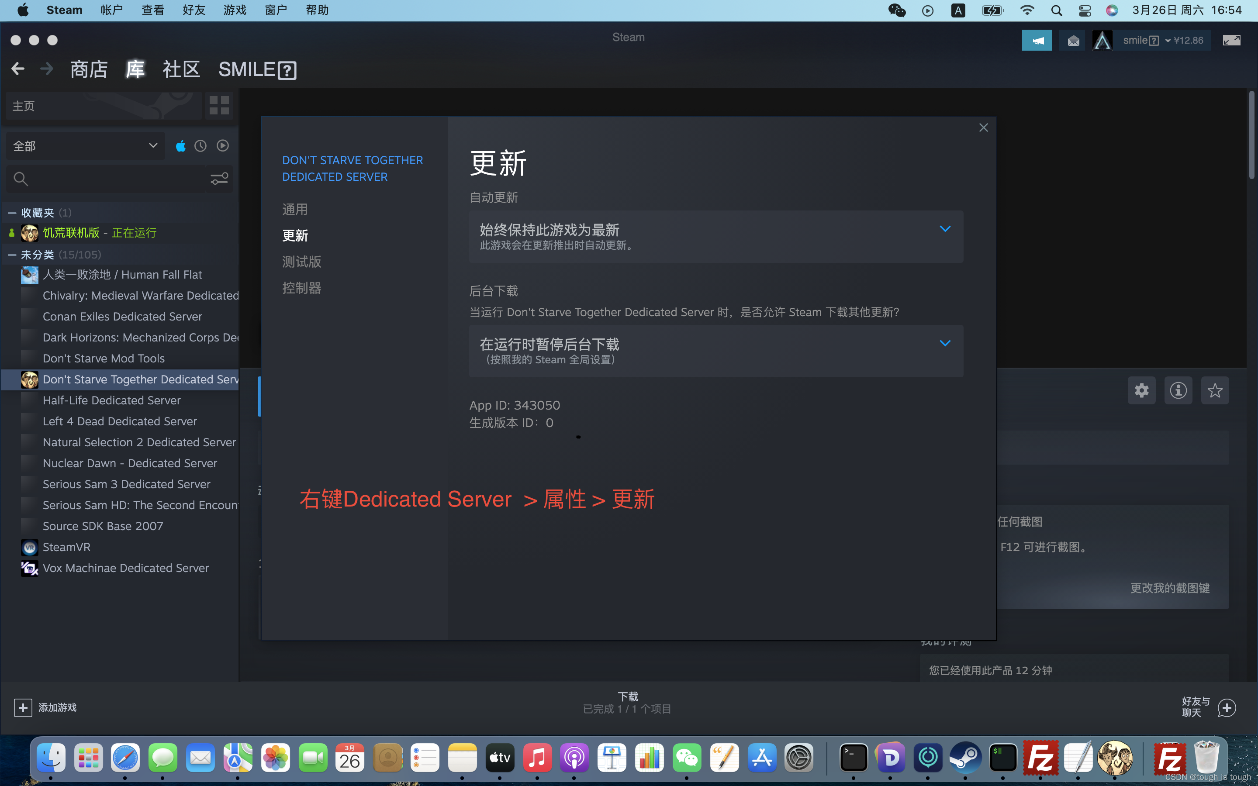Click the add friend chat plus icon
Viewport: 1258px width, 786px height.
[x=1227, y=707]
